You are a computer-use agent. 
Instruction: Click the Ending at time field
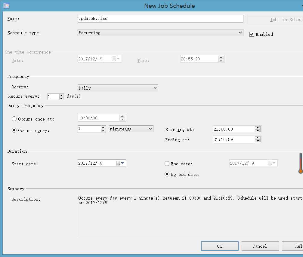pos(234,139)
